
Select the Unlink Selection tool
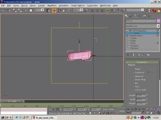point(20,11)
